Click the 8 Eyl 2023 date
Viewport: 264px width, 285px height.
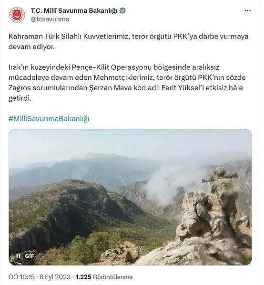tap(55, 277)
